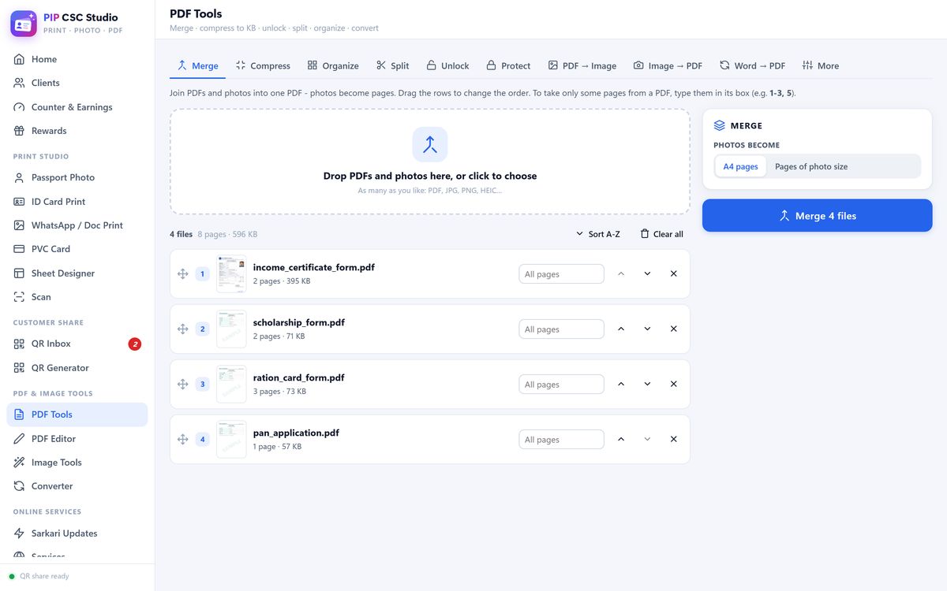Move scholarship_form.pdf down using chevron
This screenshot has height=591, width=947.
(x=647, y=329)
